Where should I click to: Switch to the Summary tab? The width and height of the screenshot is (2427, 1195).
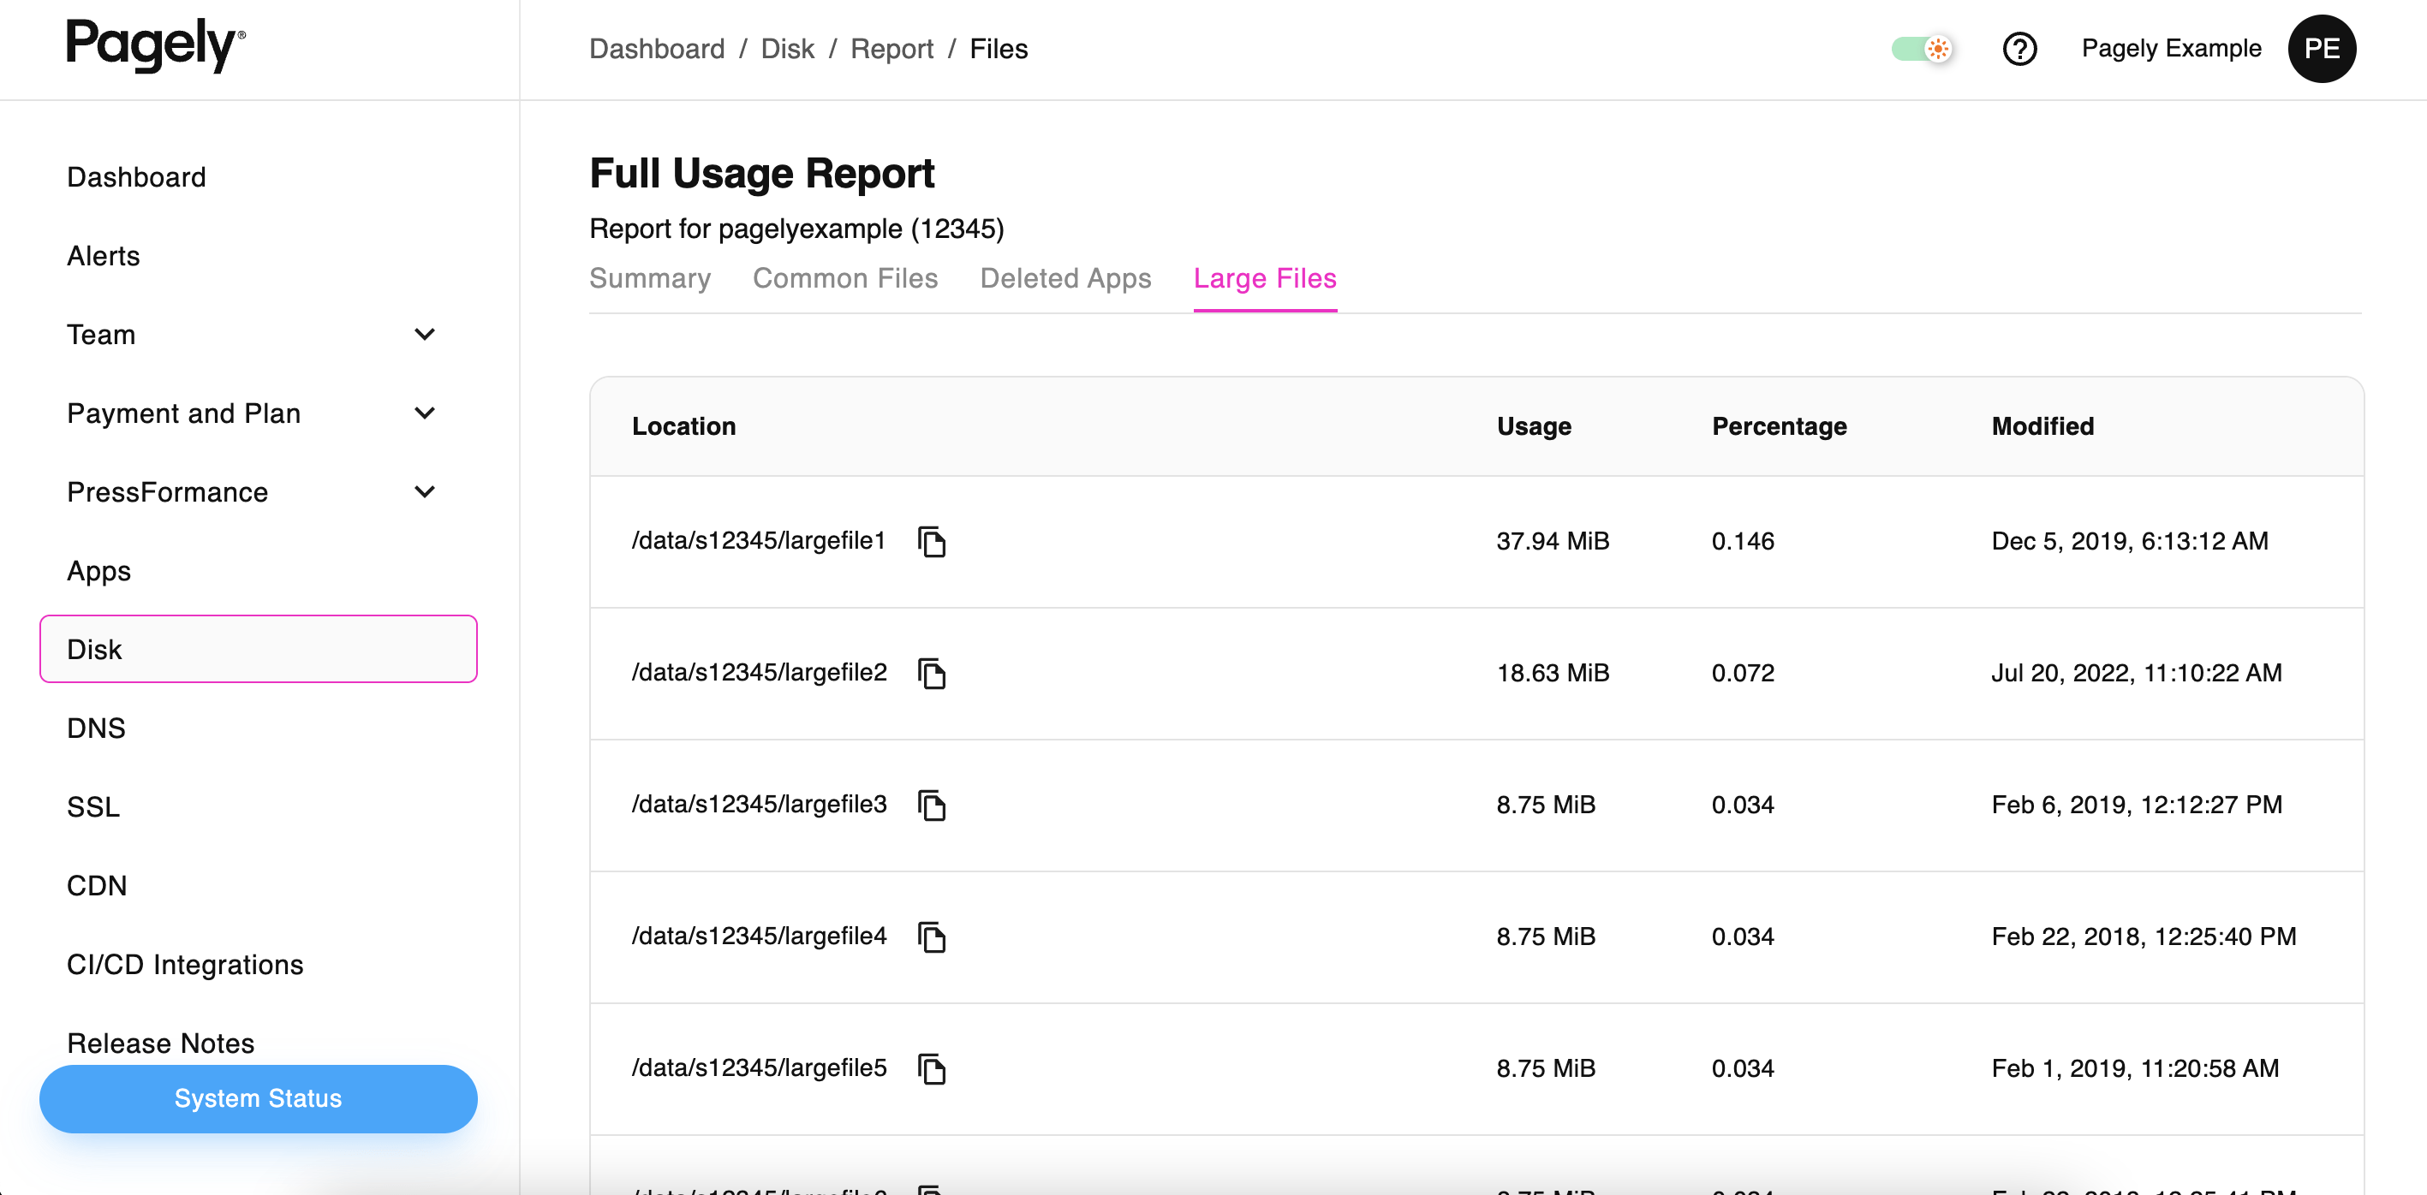coord(650,279)
